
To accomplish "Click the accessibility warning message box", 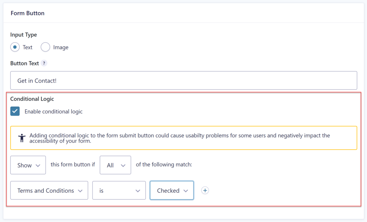I will click(x=183, y=138).
